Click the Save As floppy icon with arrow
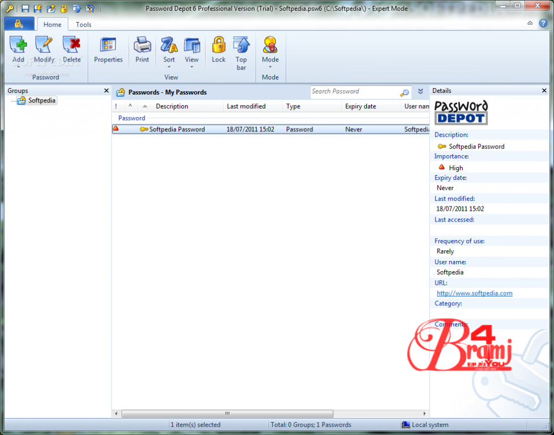This screenshot has width=554, height=435. coord(38,9)
